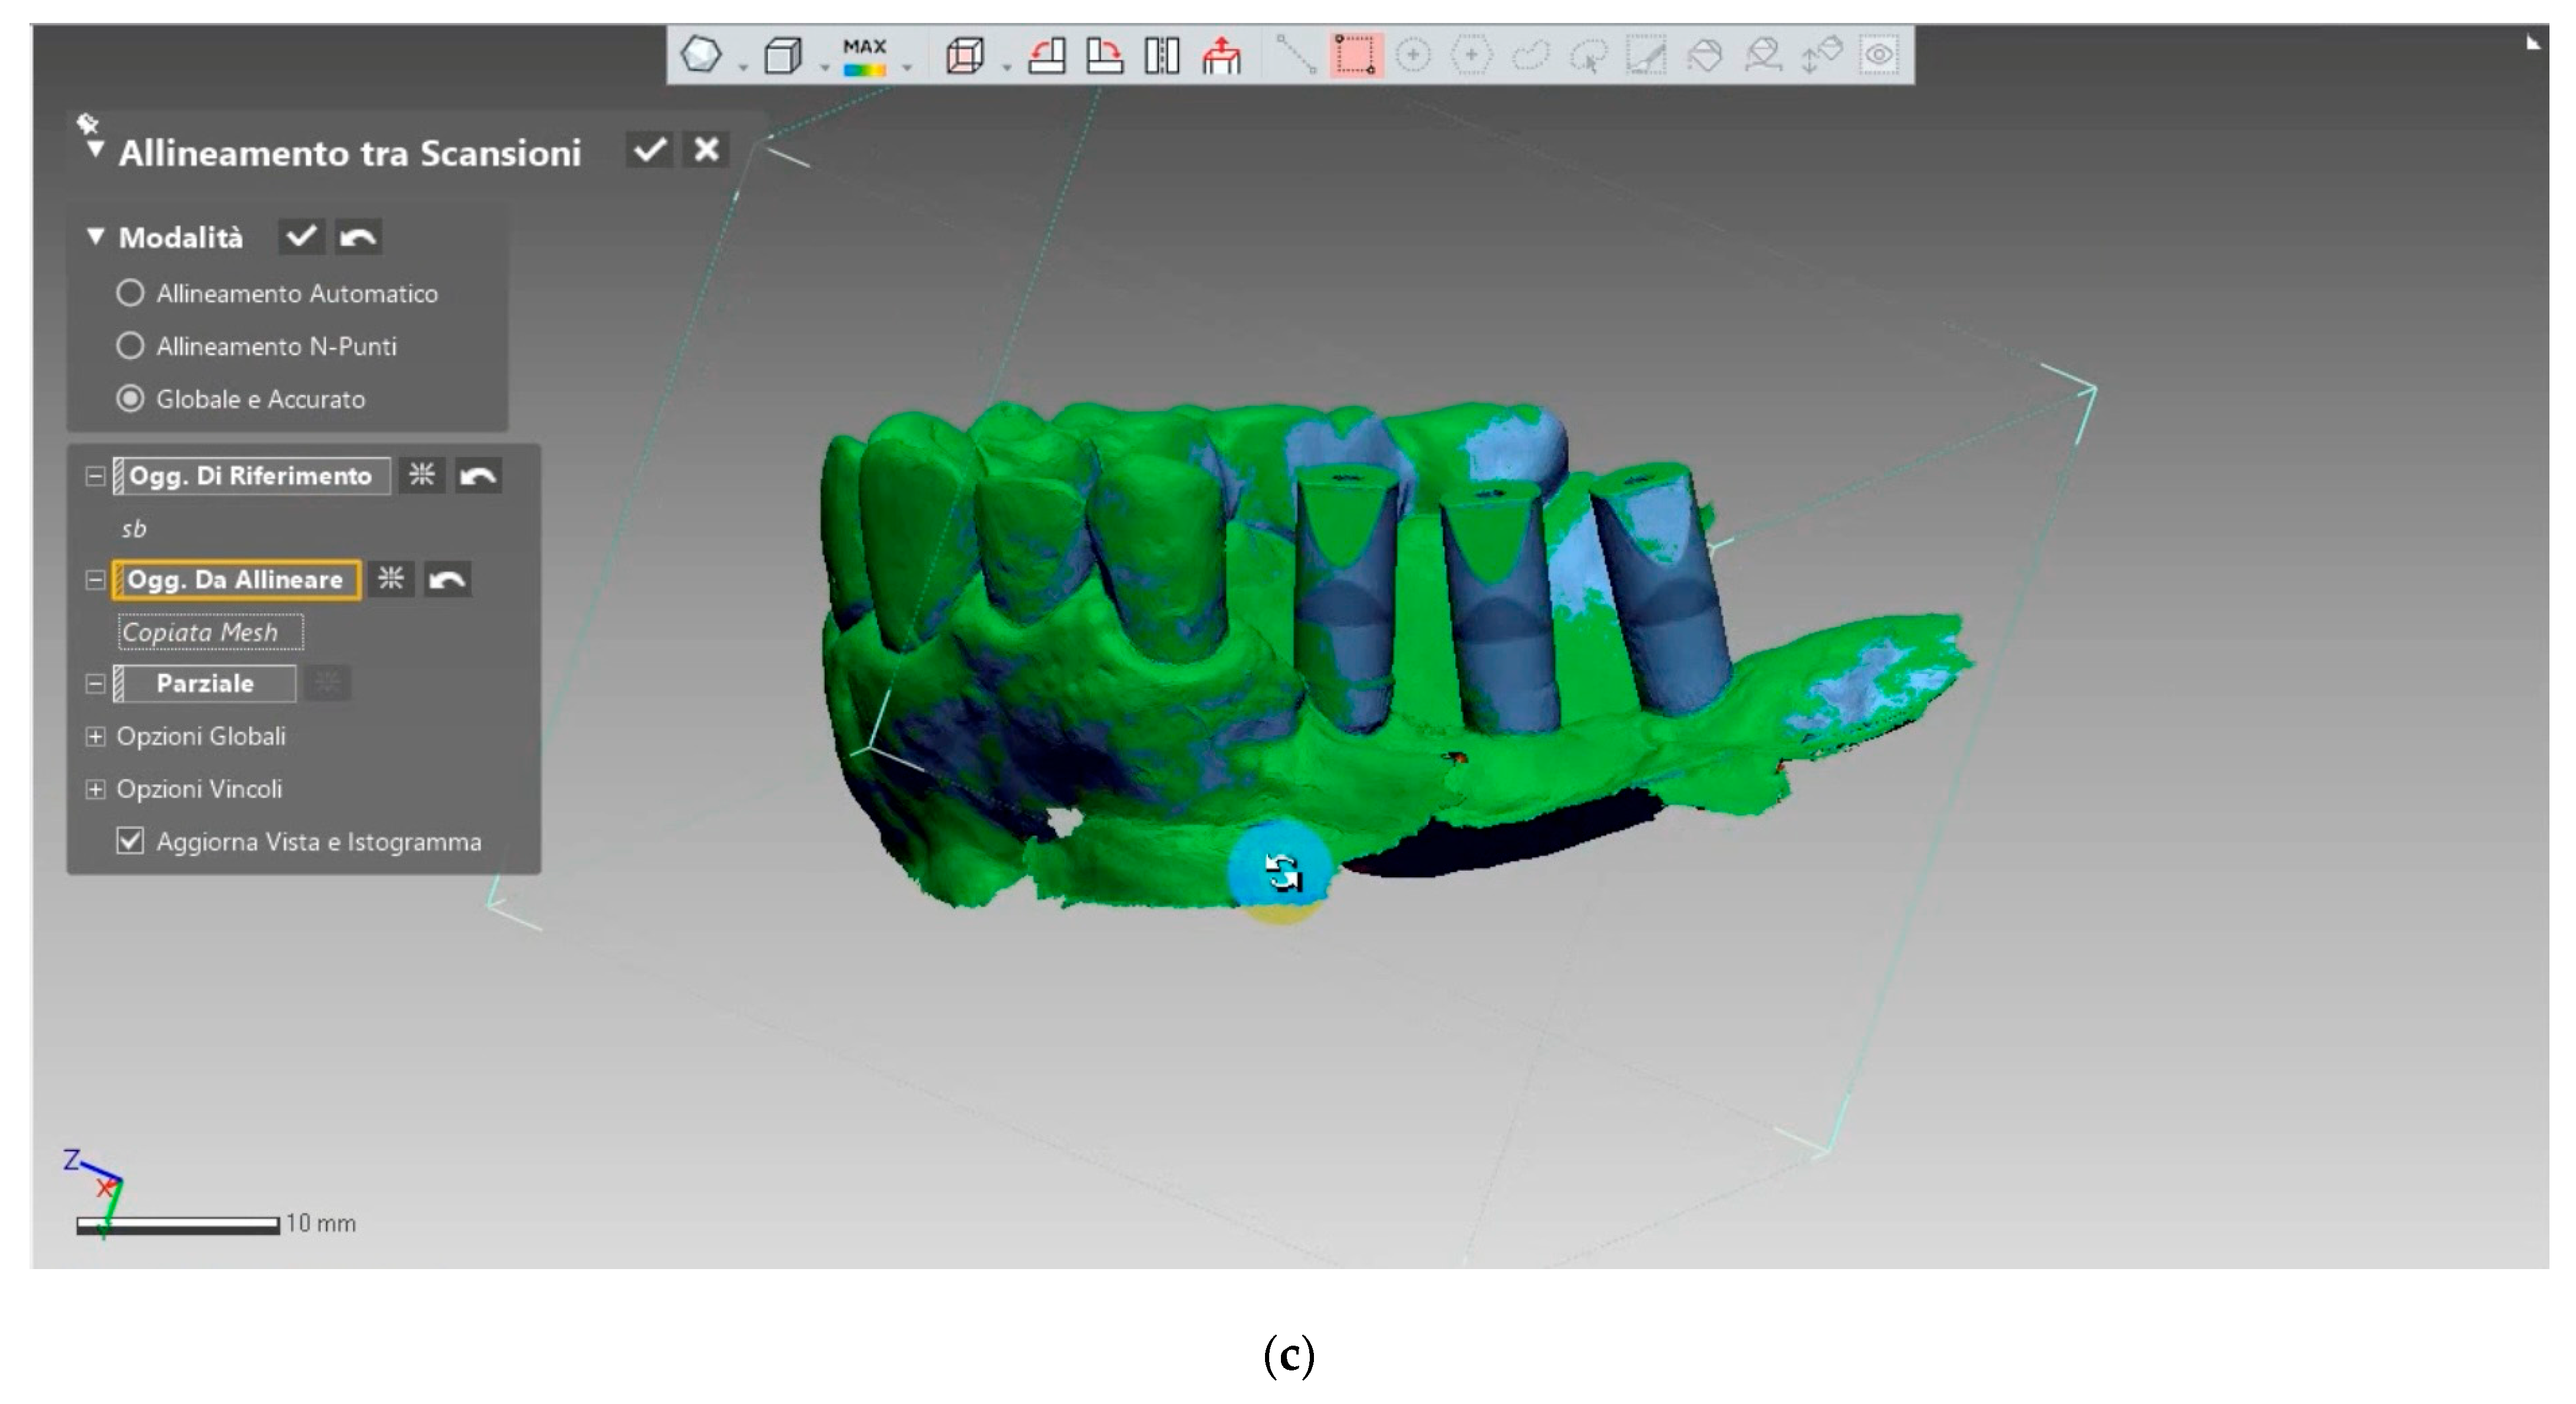
Task: Click the rotate view counterclockwise icon
Action: 1046,55
